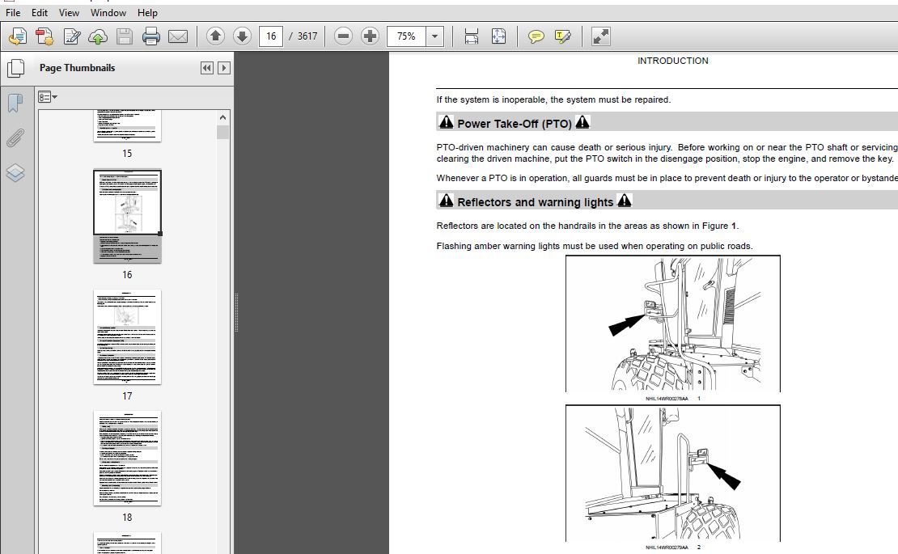Open the 75% zoom level dropdown
Screen dimensions: 898x554
tap(435, 36)
